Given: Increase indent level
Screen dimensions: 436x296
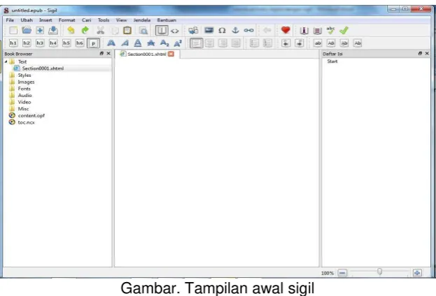Looking at the screenshot, I should pos(300,43).
